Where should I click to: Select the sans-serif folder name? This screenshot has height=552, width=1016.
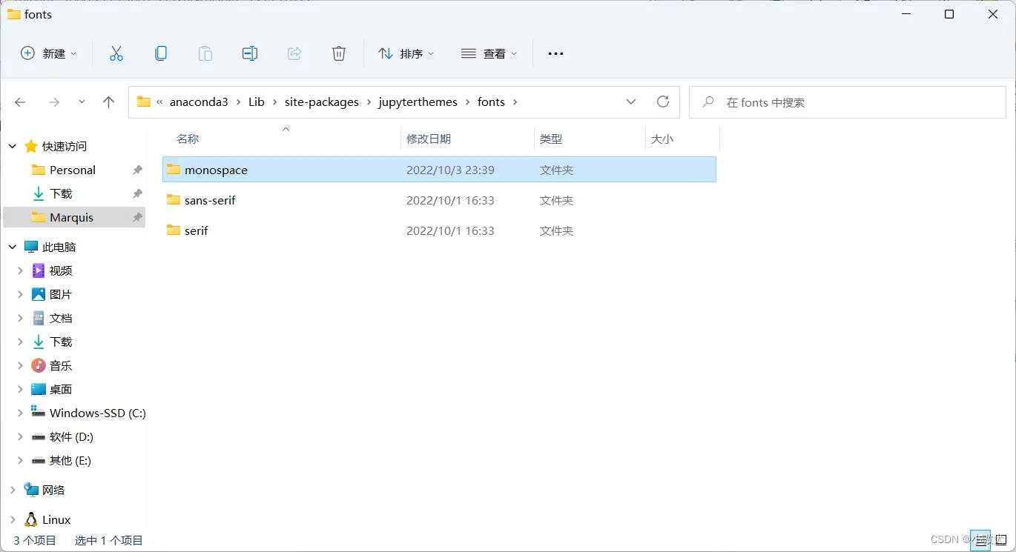[x=210, y=200]
